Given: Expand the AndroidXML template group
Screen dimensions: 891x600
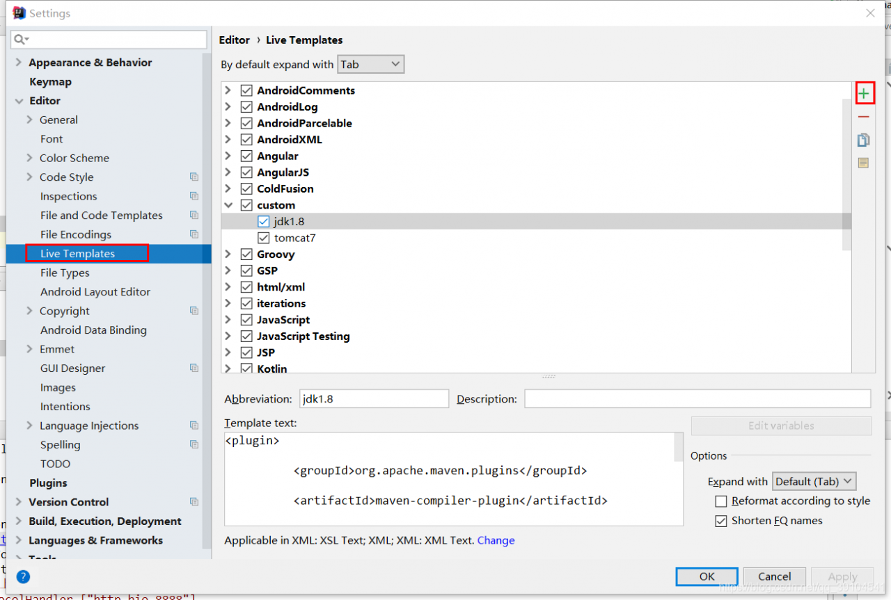Looking at the screenshot, I should pyautogui.click(x=228, y=140).
